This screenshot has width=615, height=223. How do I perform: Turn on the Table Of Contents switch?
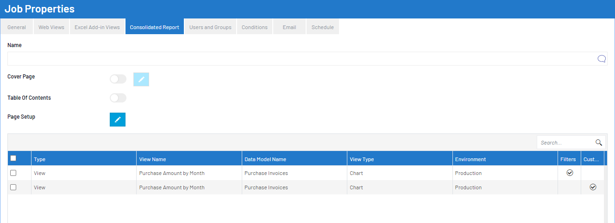point(118,98)
